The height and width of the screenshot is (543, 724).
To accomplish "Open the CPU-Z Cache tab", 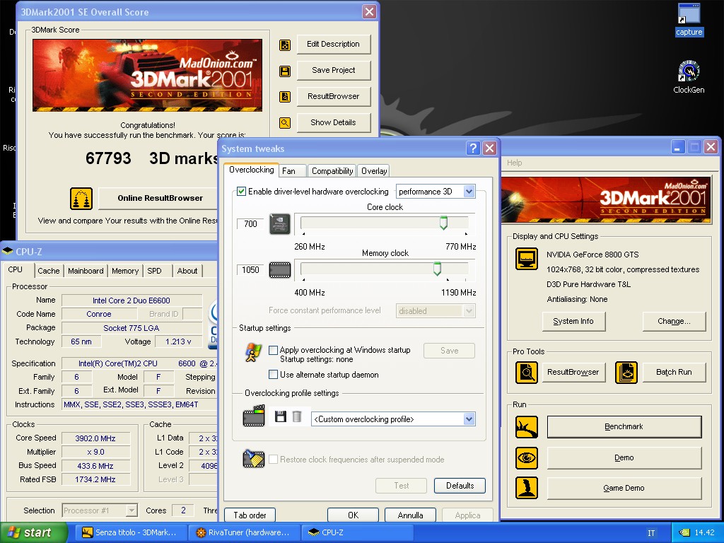I will (49, 271).
